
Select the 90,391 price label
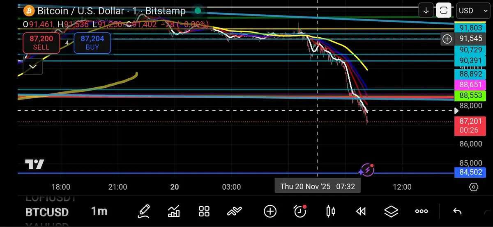[470, 61]
